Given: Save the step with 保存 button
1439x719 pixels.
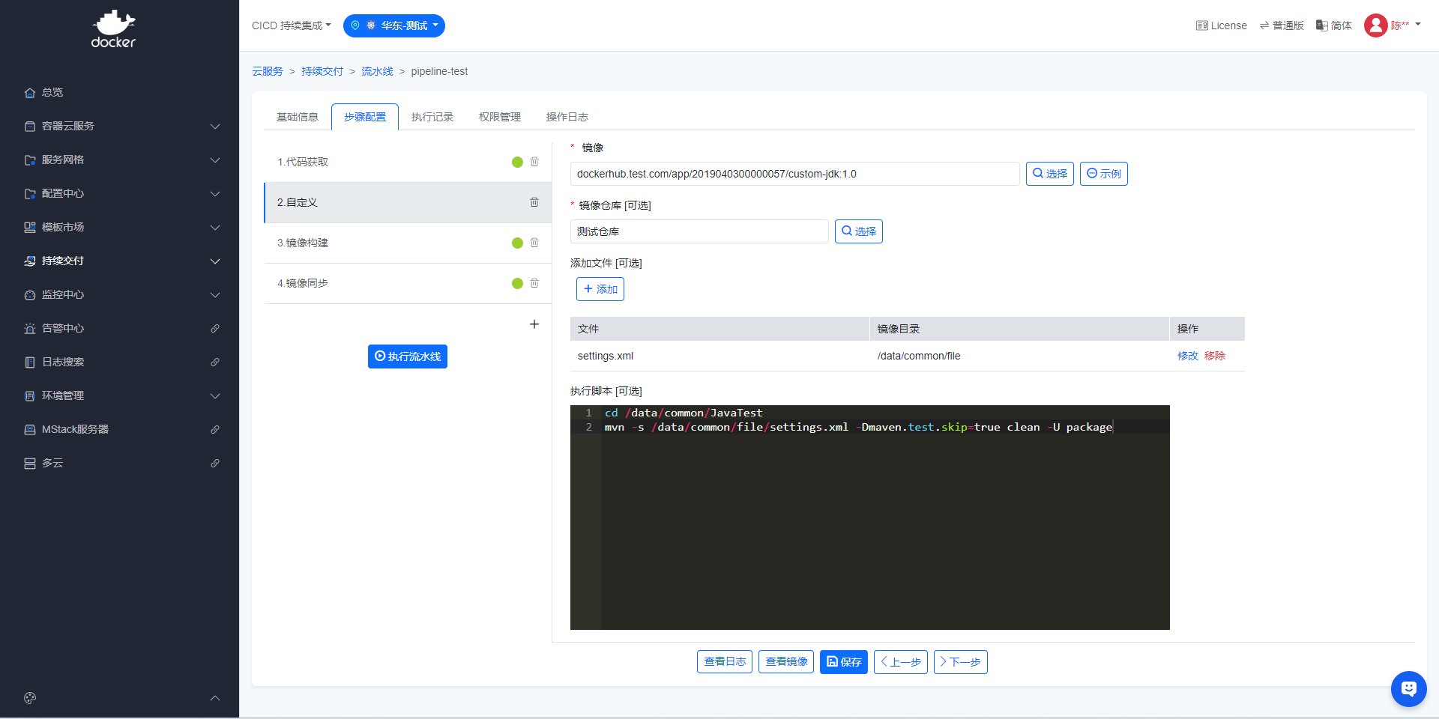Looking at the screenshot, I should [843, 662].
